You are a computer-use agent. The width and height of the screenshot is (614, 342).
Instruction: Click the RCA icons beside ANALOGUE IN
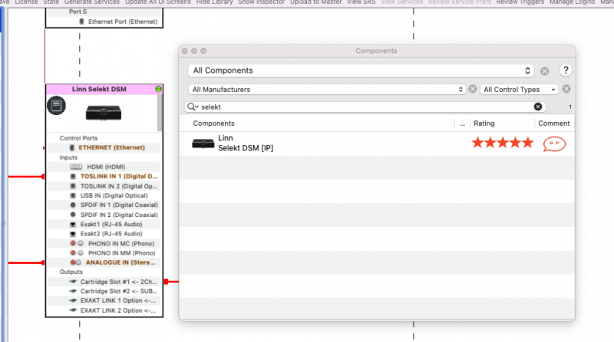[x=75, y=262]
